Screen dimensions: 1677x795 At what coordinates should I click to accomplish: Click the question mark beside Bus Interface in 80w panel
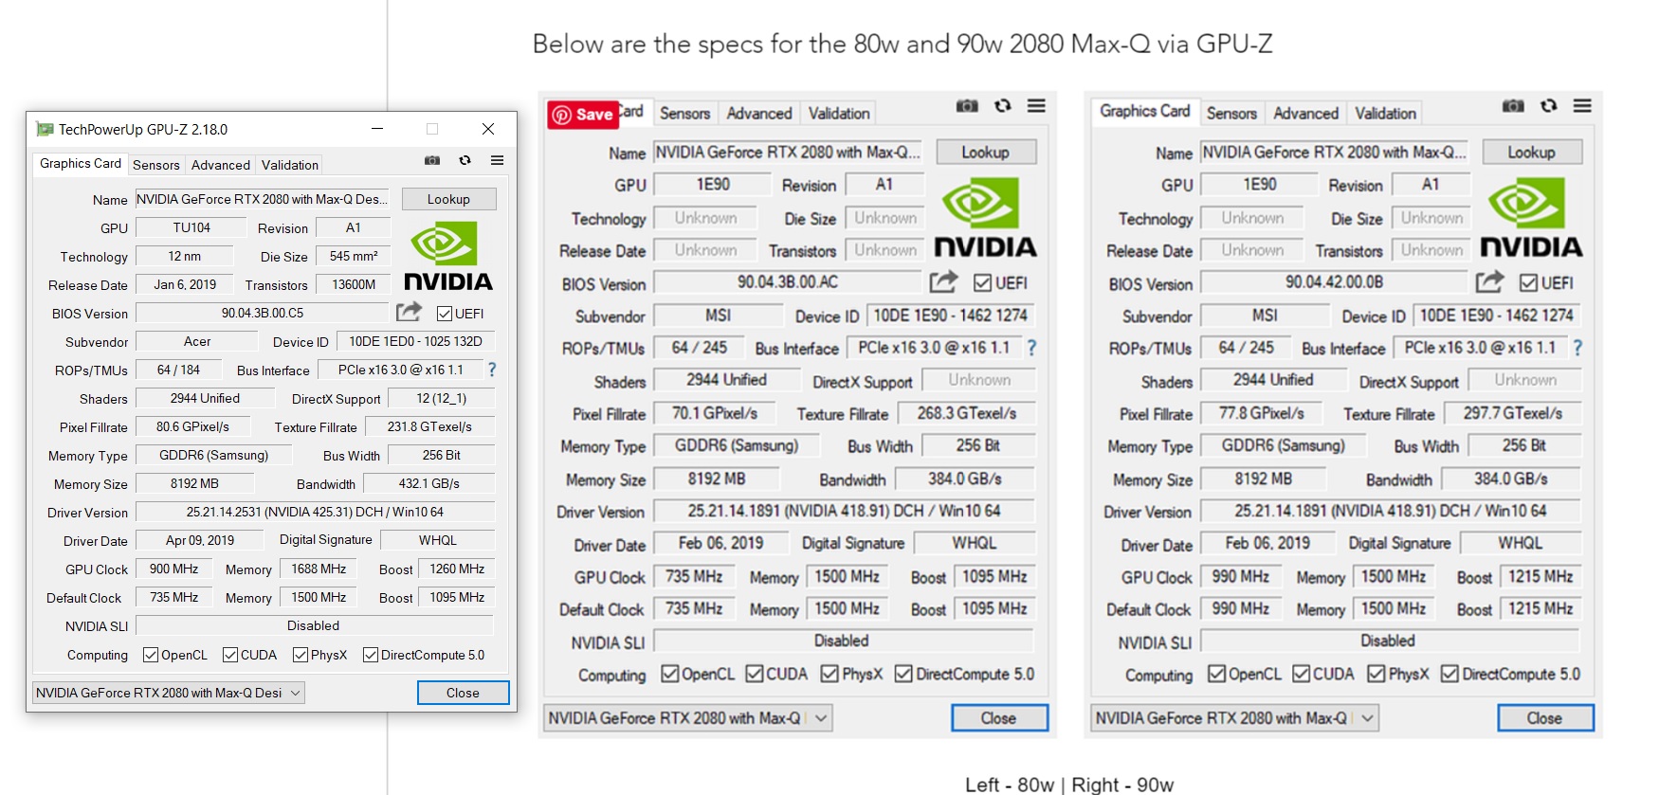[1031, 348]
